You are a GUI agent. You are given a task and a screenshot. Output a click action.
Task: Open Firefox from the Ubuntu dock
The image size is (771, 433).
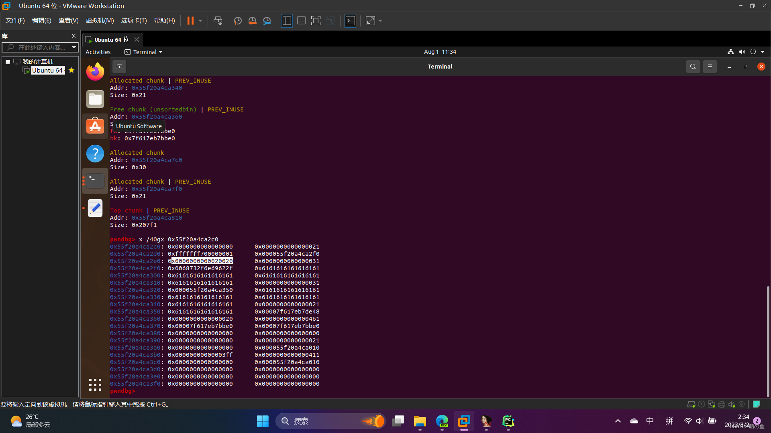[x=95, y=72]
